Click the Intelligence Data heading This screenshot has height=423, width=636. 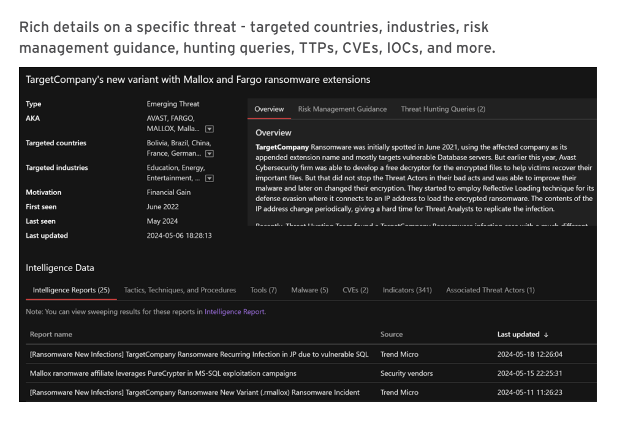[59, 268]
